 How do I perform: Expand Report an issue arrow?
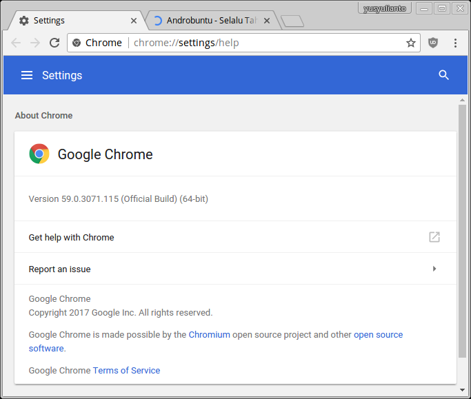coord(434,269)
